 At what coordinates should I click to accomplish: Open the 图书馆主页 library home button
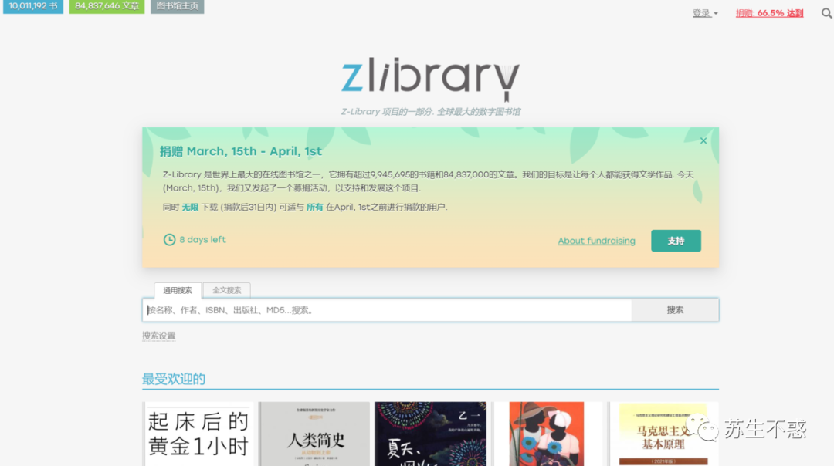(177, 6)
